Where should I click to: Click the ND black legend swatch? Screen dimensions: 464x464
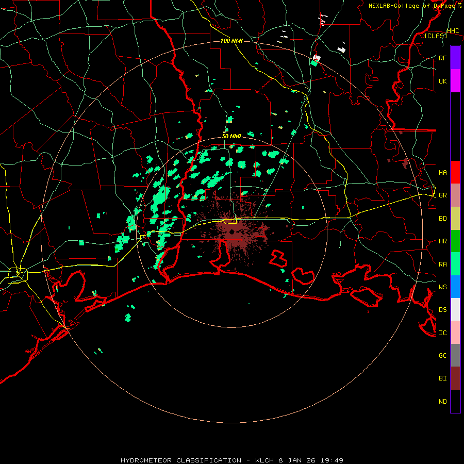click(x=455, y=401)
